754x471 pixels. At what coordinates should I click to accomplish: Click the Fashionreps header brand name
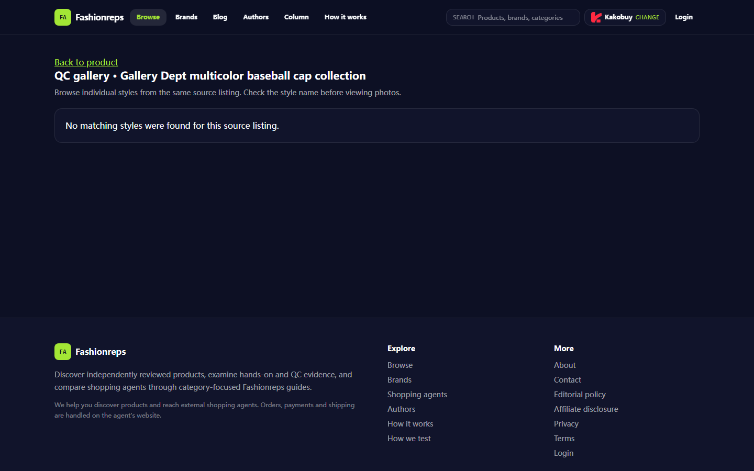[99, 17]
